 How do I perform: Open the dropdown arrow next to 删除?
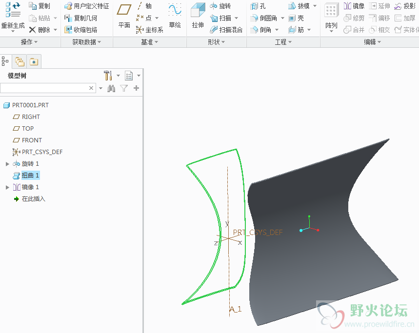click(55, 30)
